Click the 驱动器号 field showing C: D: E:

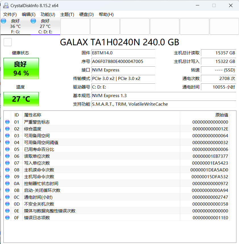(123, 87)
